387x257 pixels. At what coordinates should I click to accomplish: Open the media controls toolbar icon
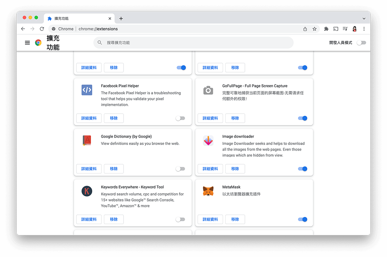(x=345, y=29)
